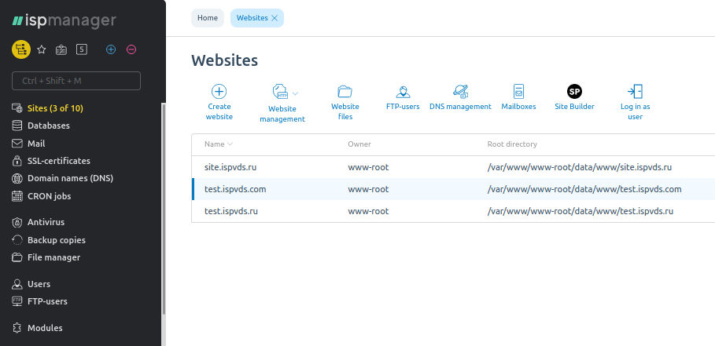Click www-root owner of site.ispvds.ru
715x346 pixels.
pos(368,167)
